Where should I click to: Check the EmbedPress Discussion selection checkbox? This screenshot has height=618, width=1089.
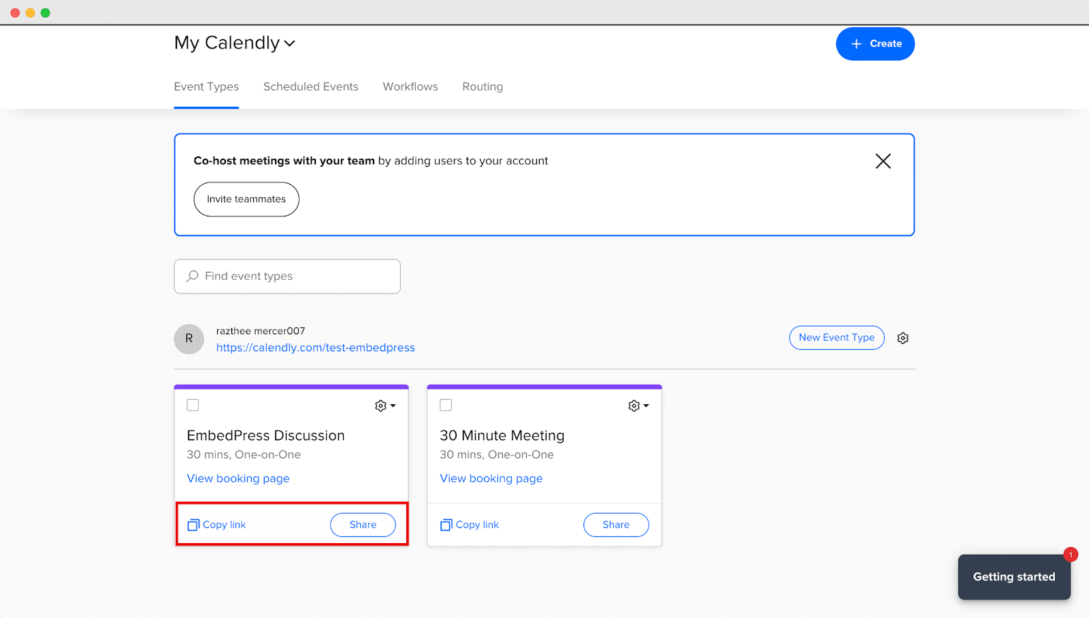point(193,404)
